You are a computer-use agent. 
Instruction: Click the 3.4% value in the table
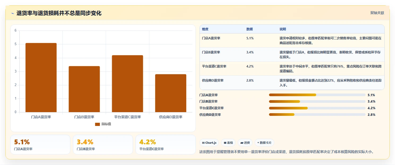click(250, 52)
